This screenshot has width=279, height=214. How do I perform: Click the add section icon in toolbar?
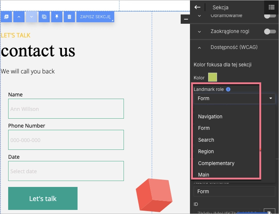(x=6, y=17)
